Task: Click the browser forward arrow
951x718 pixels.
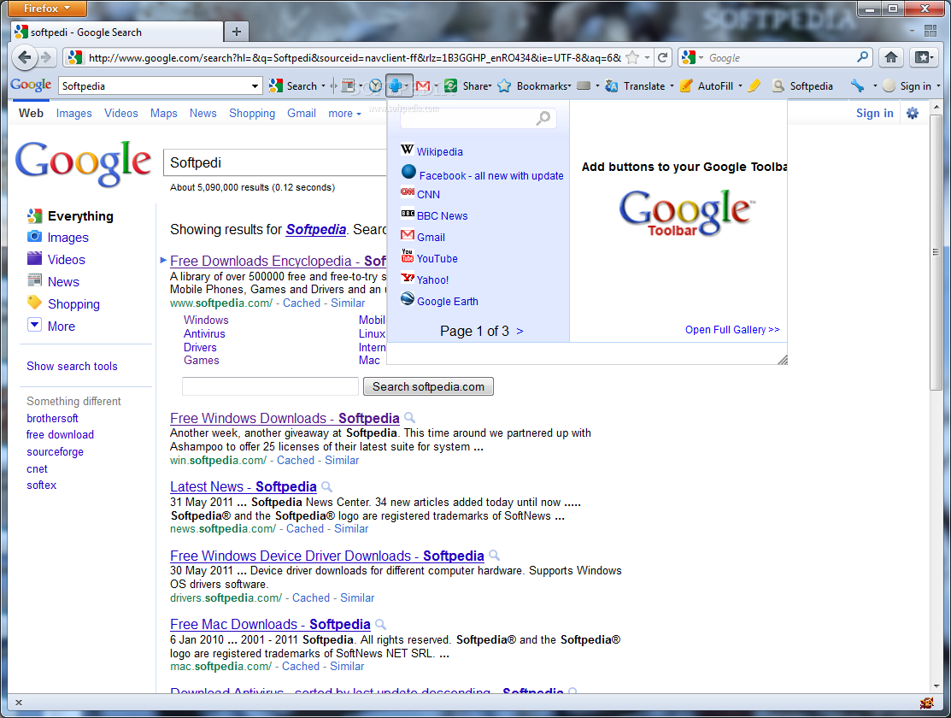Action: pos(46,57)
